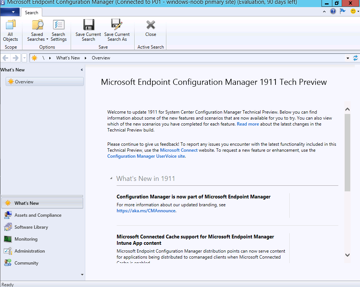Image resolution: width=360 pixels, height=287 pixels.
Task: Open the Monitoring workspace
Action: (42, 239)
